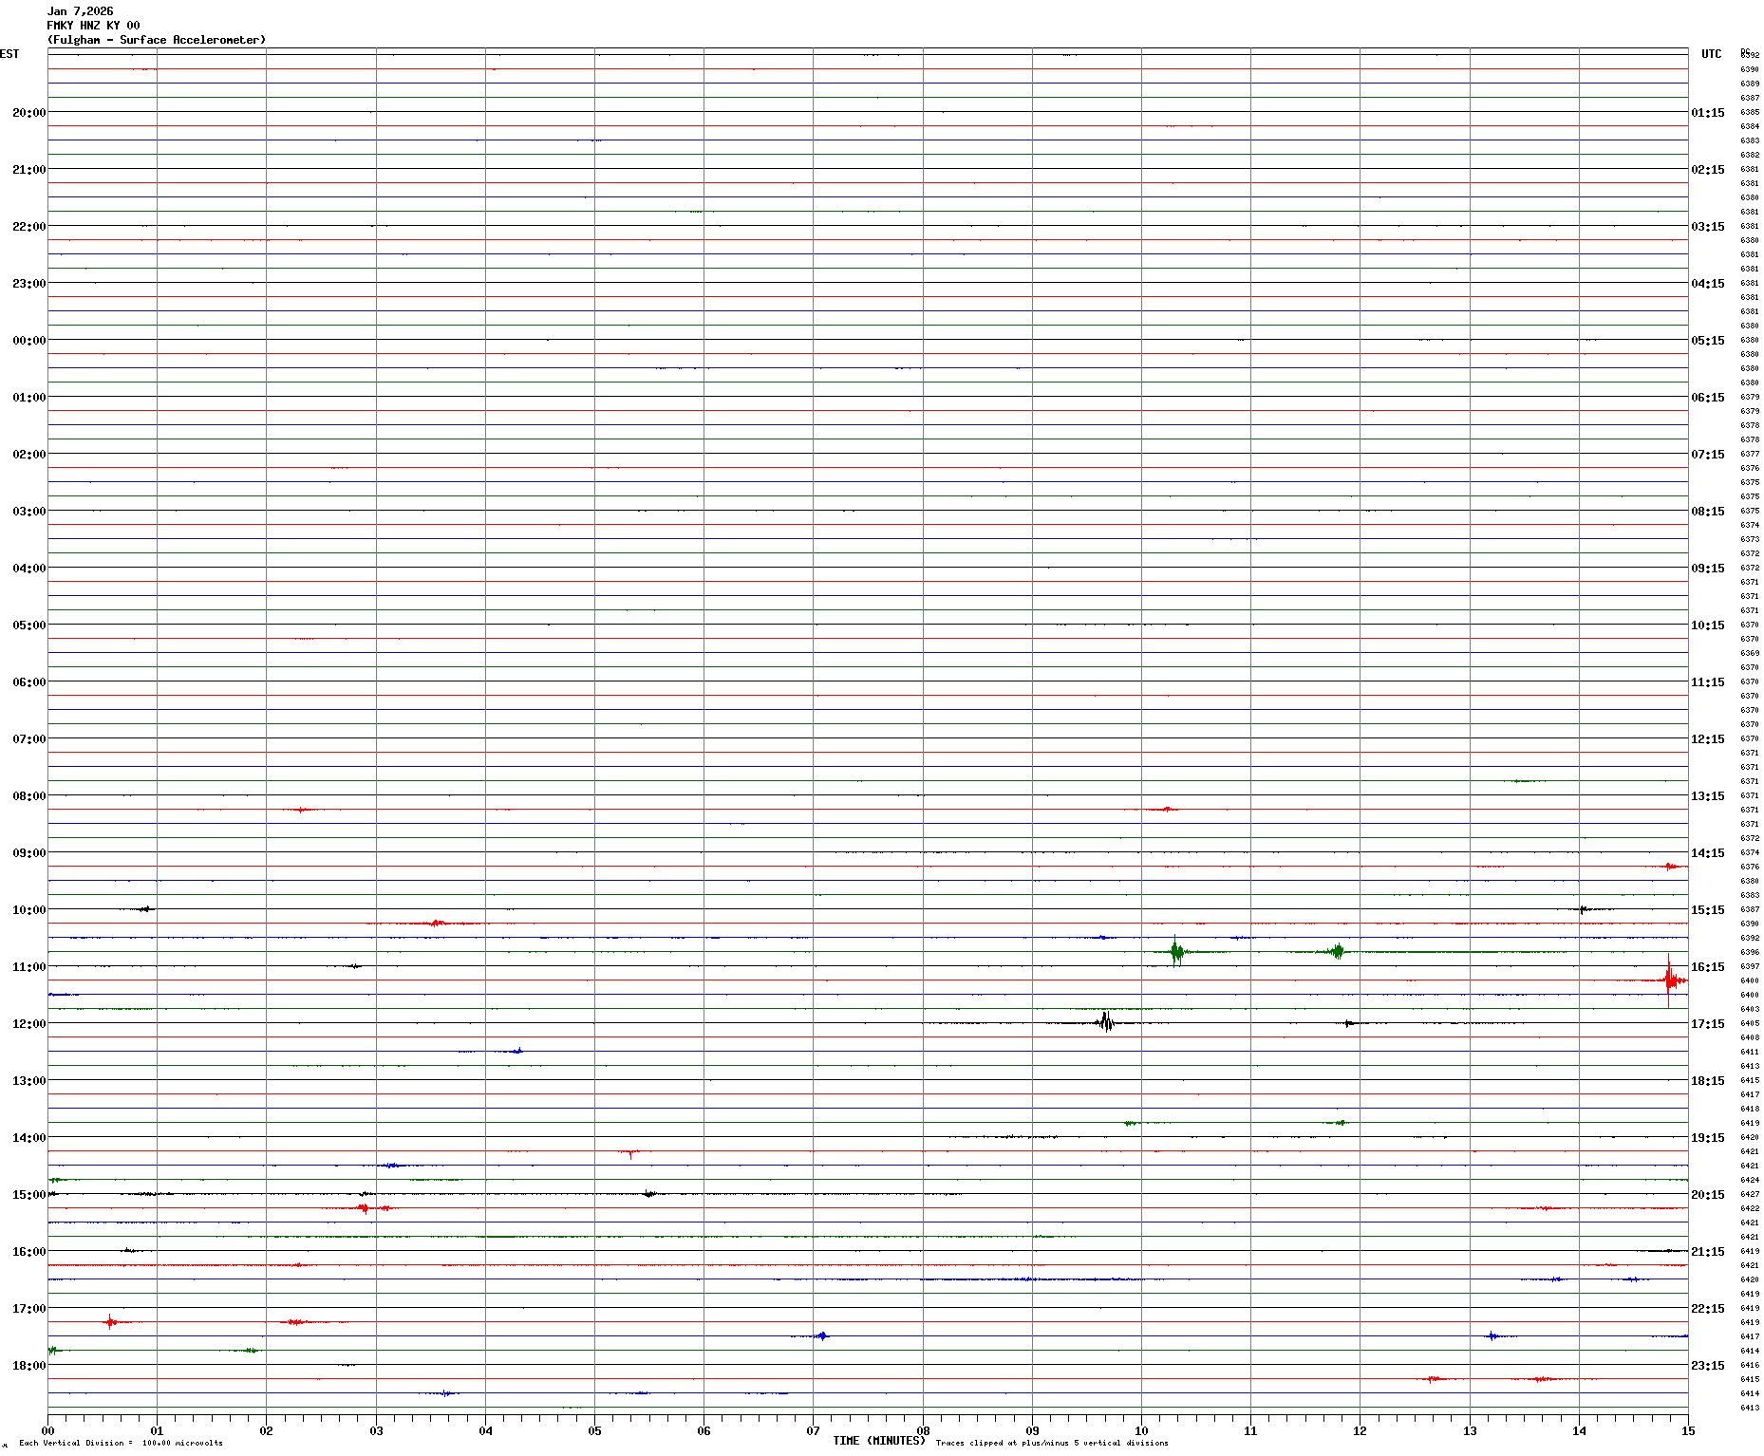Click the blue burst near minute 07
The image size is (1764, 1456).
821,1335
